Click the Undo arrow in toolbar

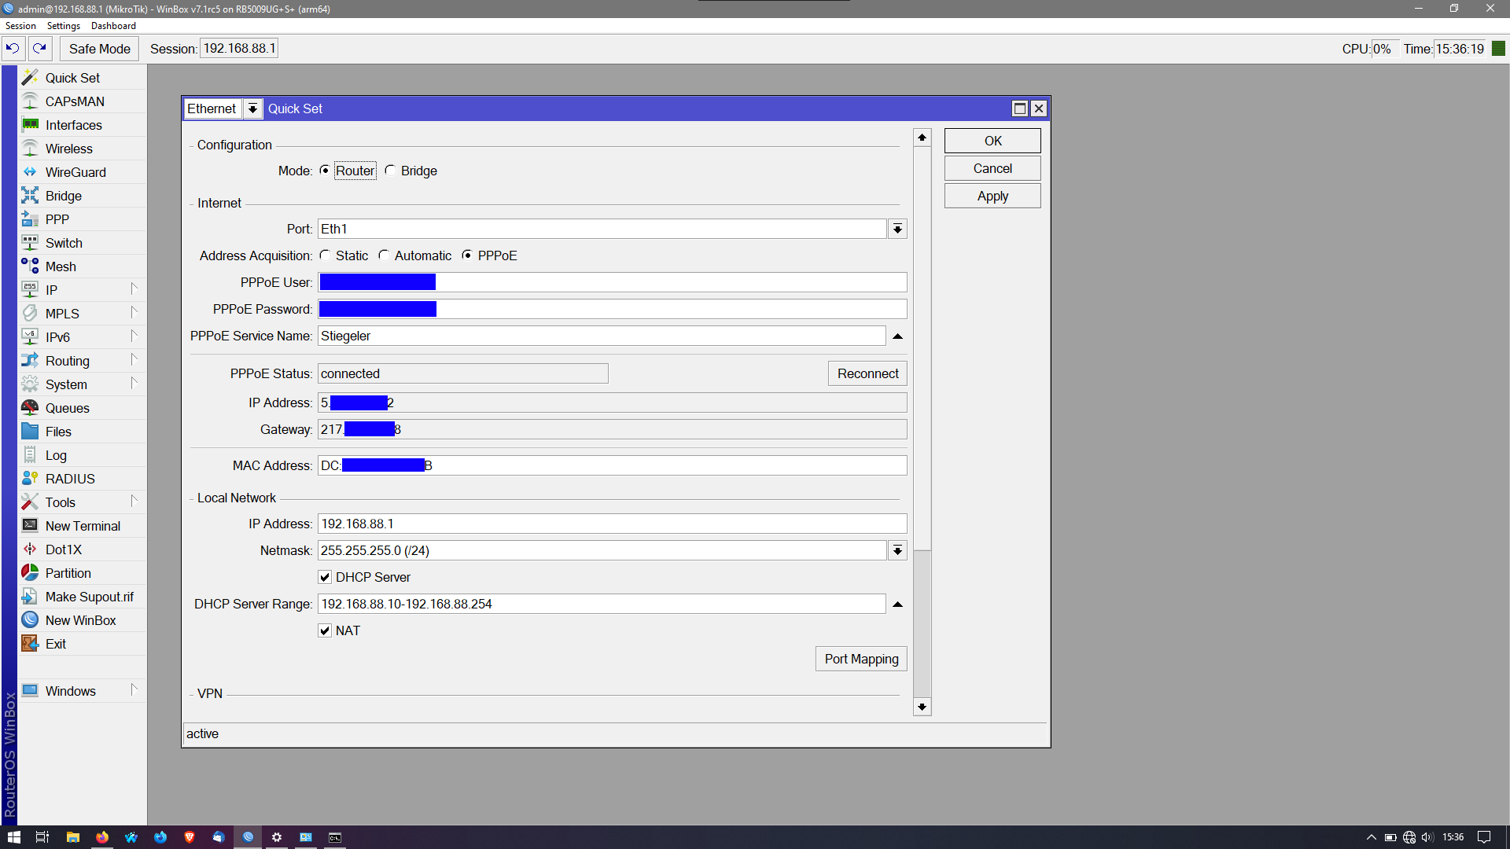click(x=13, y=49)
